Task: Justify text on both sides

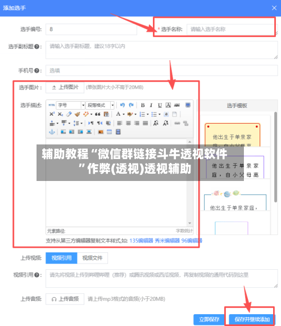Action: 146,123
